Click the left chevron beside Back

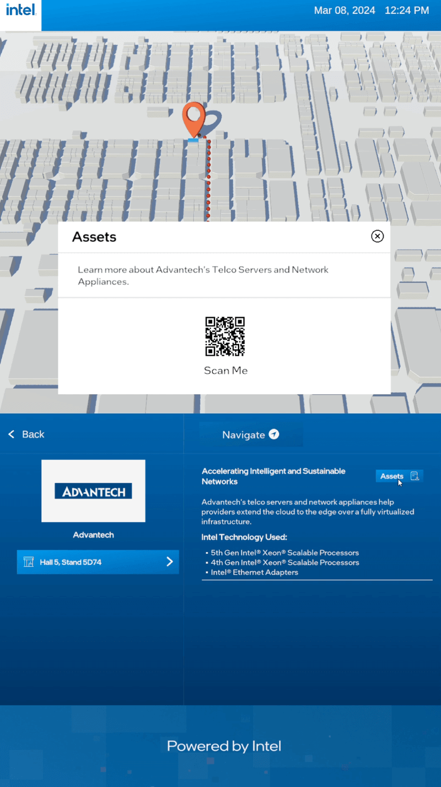[12, 435]
